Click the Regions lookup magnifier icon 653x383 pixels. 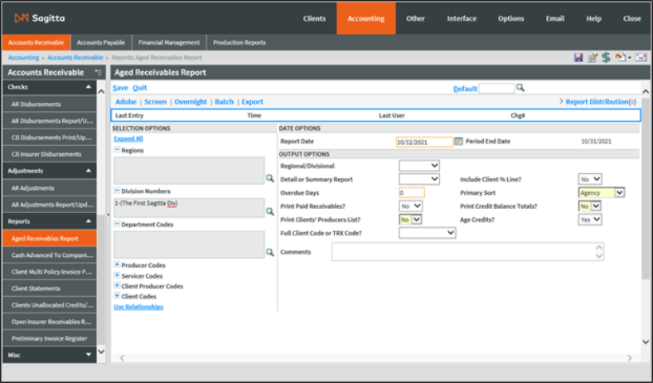click(x=269, y=178)
